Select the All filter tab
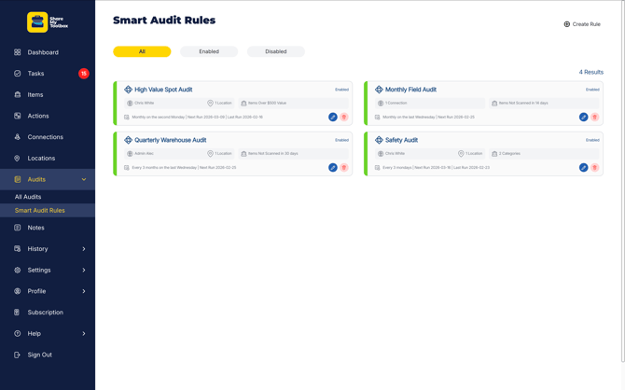The image size is (625, 390). pos(142,51)
